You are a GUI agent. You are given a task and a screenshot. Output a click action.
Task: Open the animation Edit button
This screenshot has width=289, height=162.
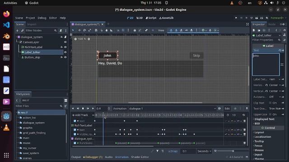[227, 108]
